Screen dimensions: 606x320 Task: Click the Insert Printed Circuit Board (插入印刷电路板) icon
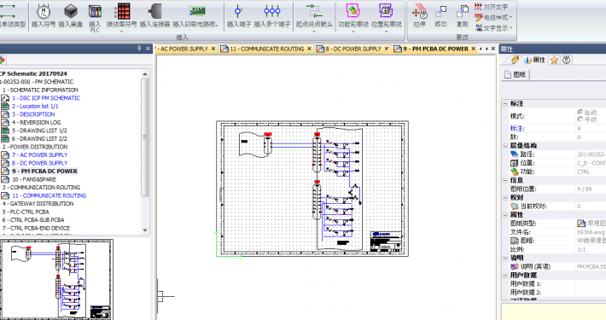197,11
